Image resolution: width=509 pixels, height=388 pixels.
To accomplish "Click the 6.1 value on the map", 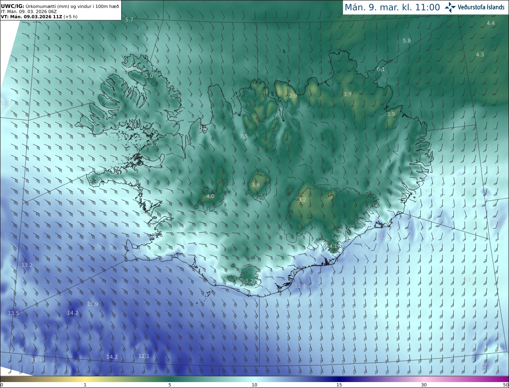I will [x=381, y=69].
